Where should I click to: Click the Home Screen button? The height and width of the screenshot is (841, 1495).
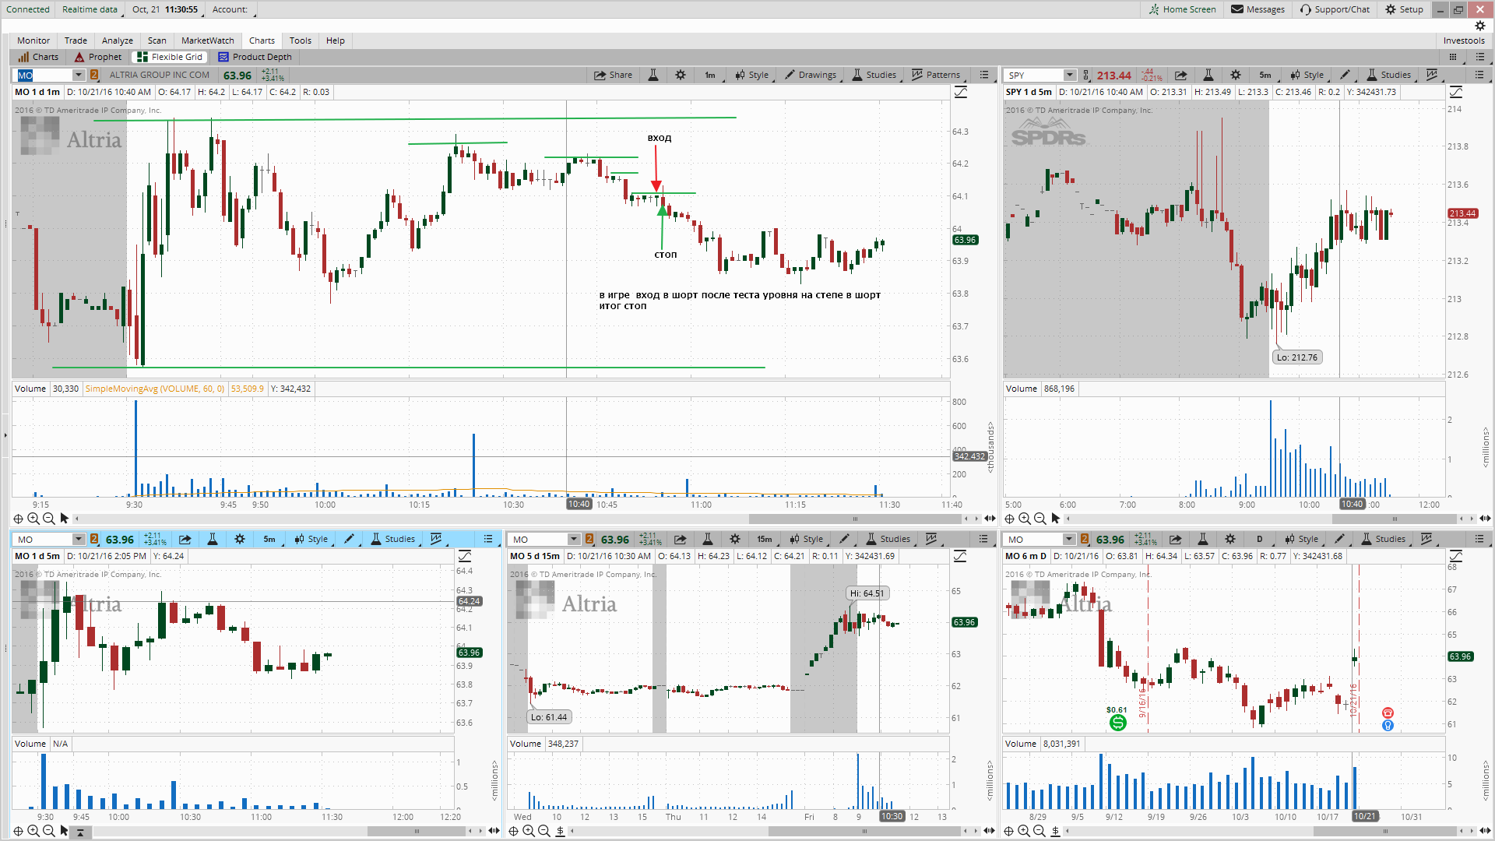1182,9
